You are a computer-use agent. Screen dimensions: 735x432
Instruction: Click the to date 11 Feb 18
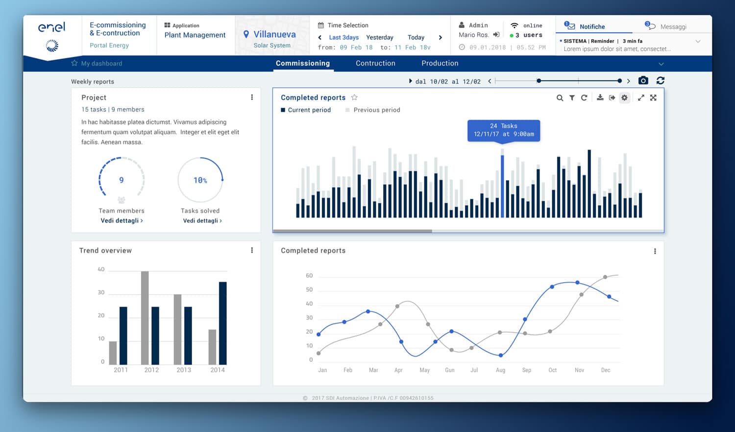pos(413,48)
